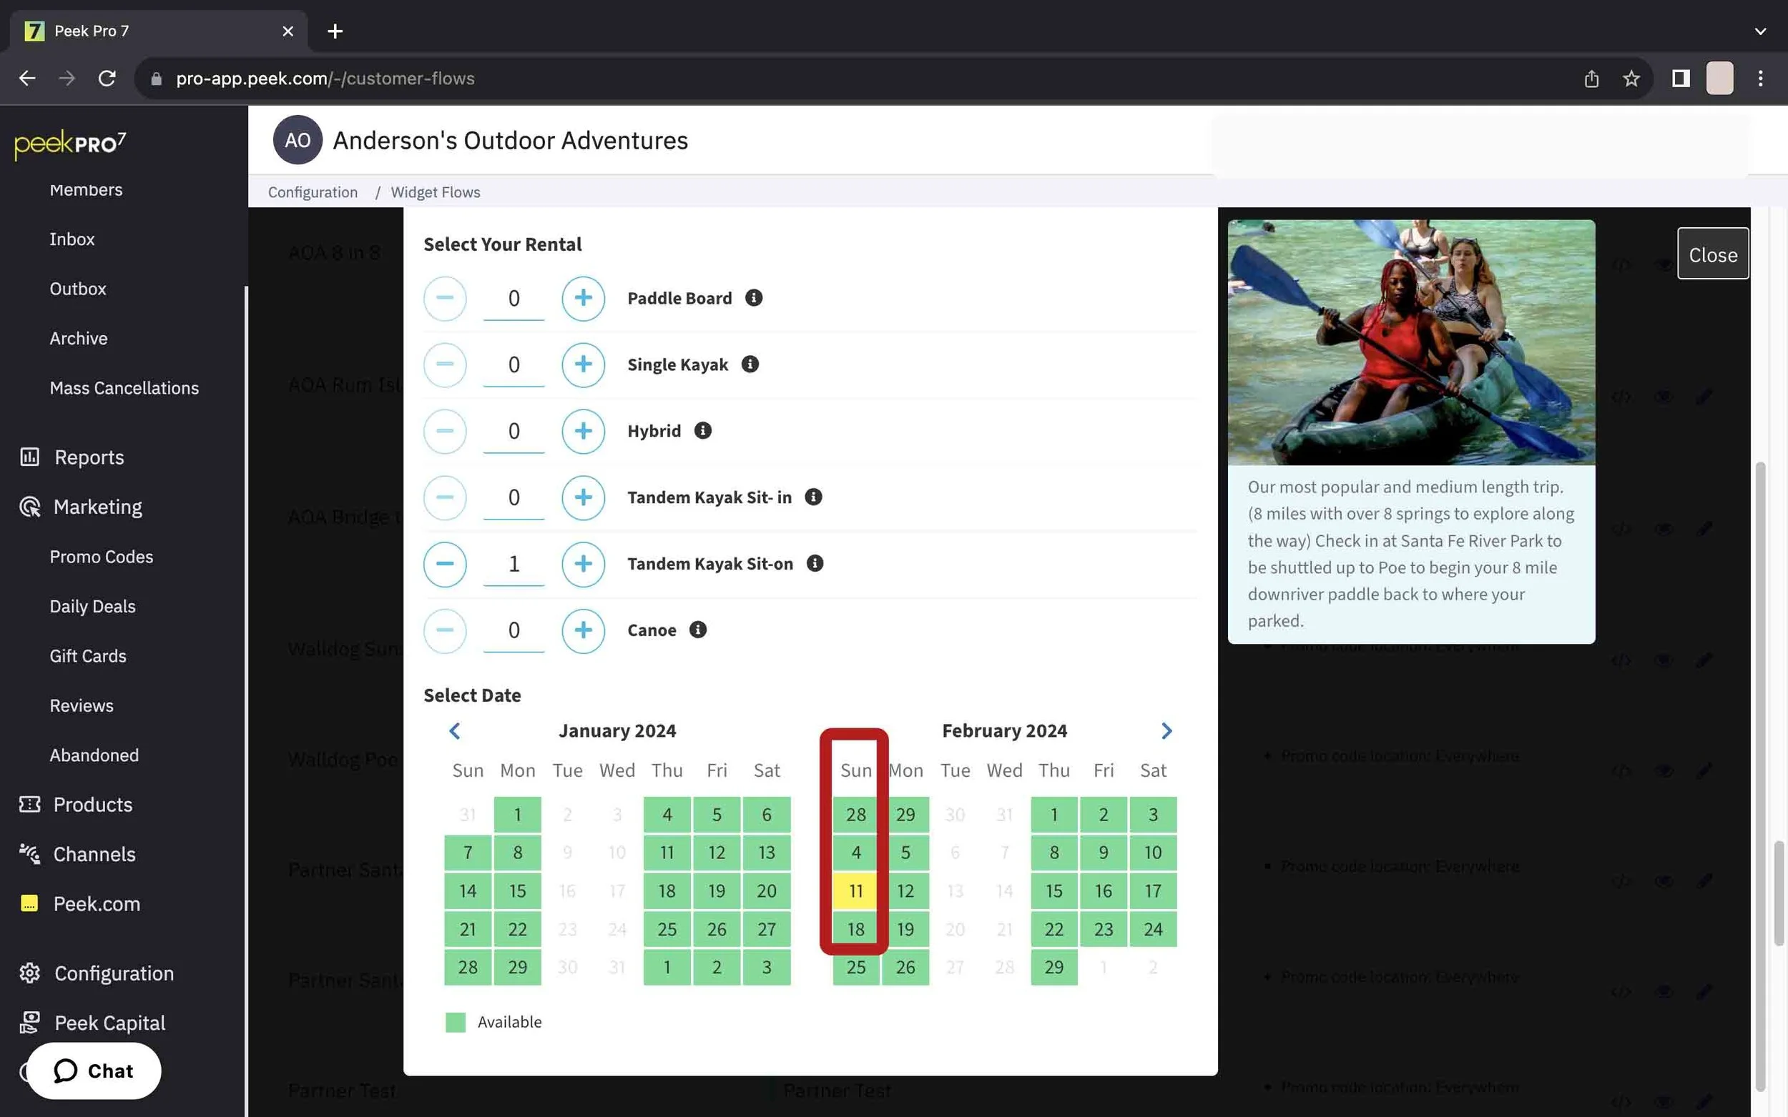This screenshot has width=1788, height=1117.
Task: Increase Single Kayak quantity with plus
Action: pyautogui.click(x=582, y=364)
